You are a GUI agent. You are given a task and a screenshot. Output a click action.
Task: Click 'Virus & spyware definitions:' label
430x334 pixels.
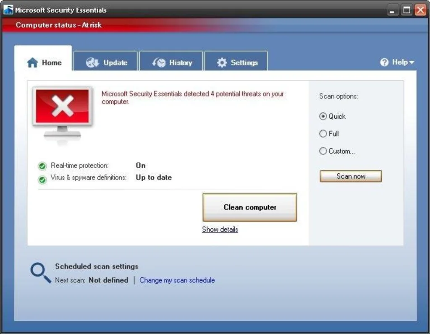click(x=89, y=177)
